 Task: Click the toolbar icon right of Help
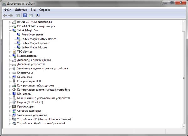(31, 15)
